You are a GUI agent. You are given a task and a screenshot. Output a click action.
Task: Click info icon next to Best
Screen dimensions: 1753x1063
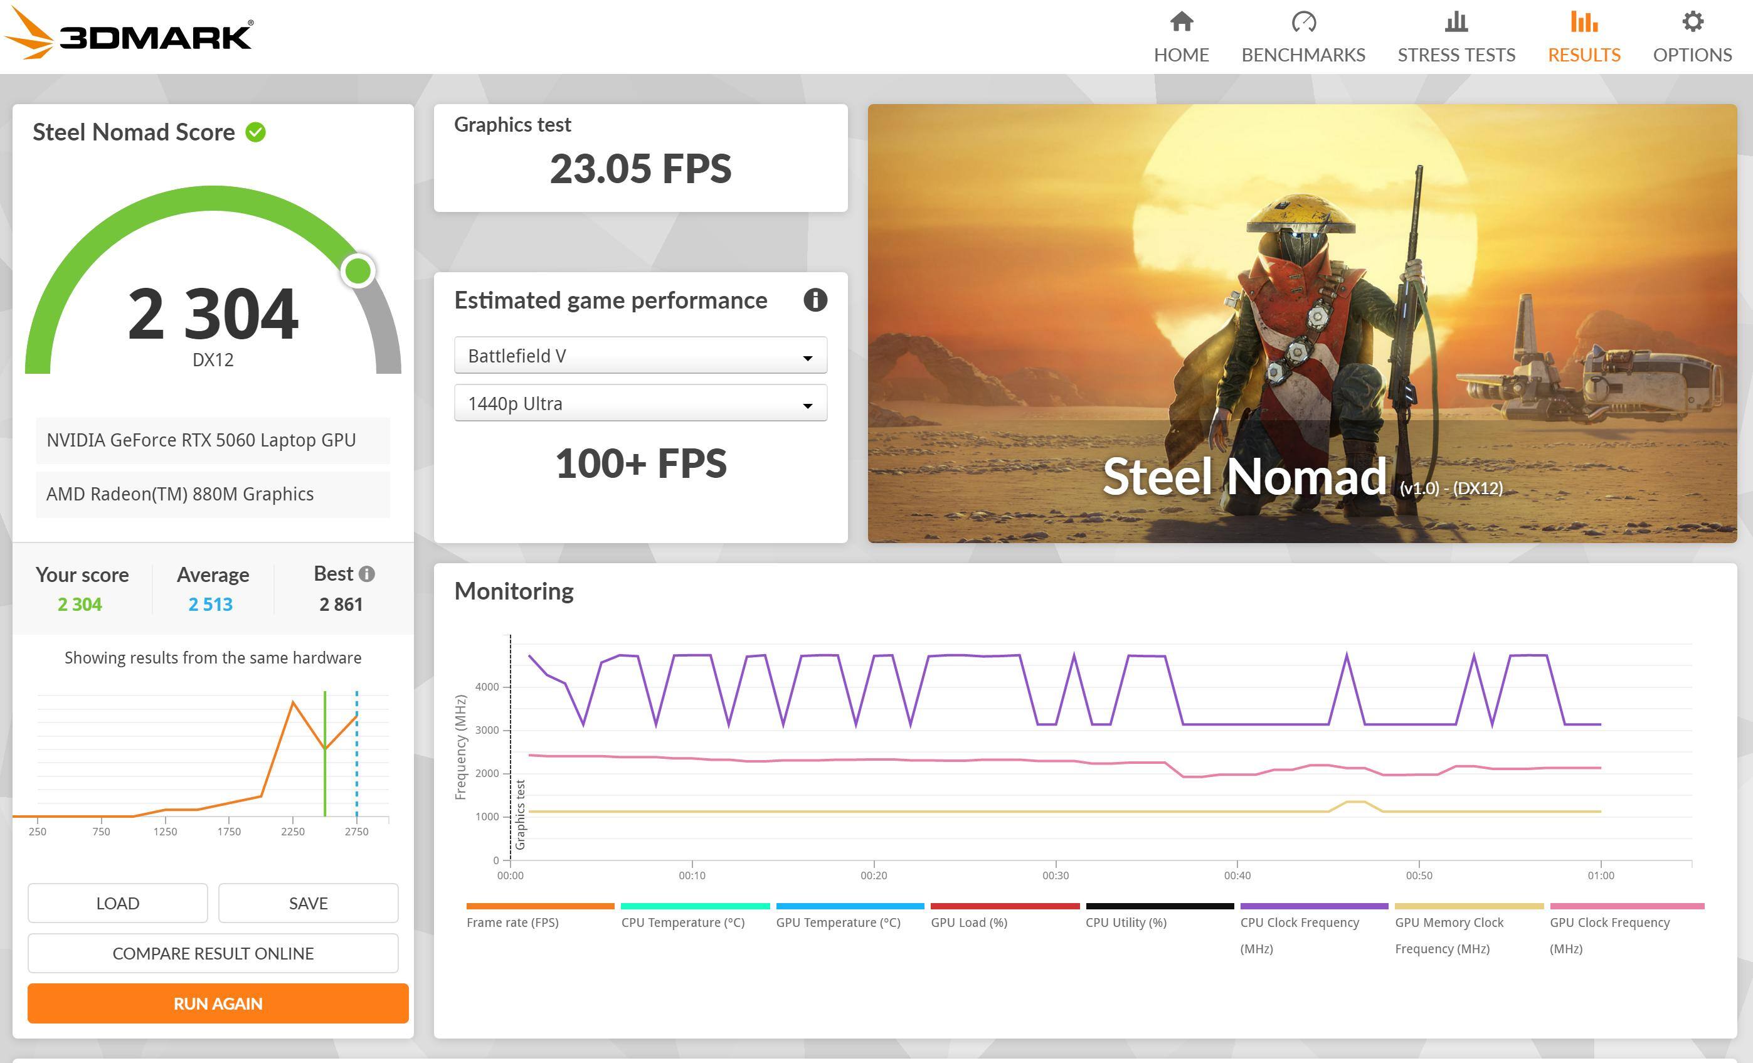coord(366,573)
